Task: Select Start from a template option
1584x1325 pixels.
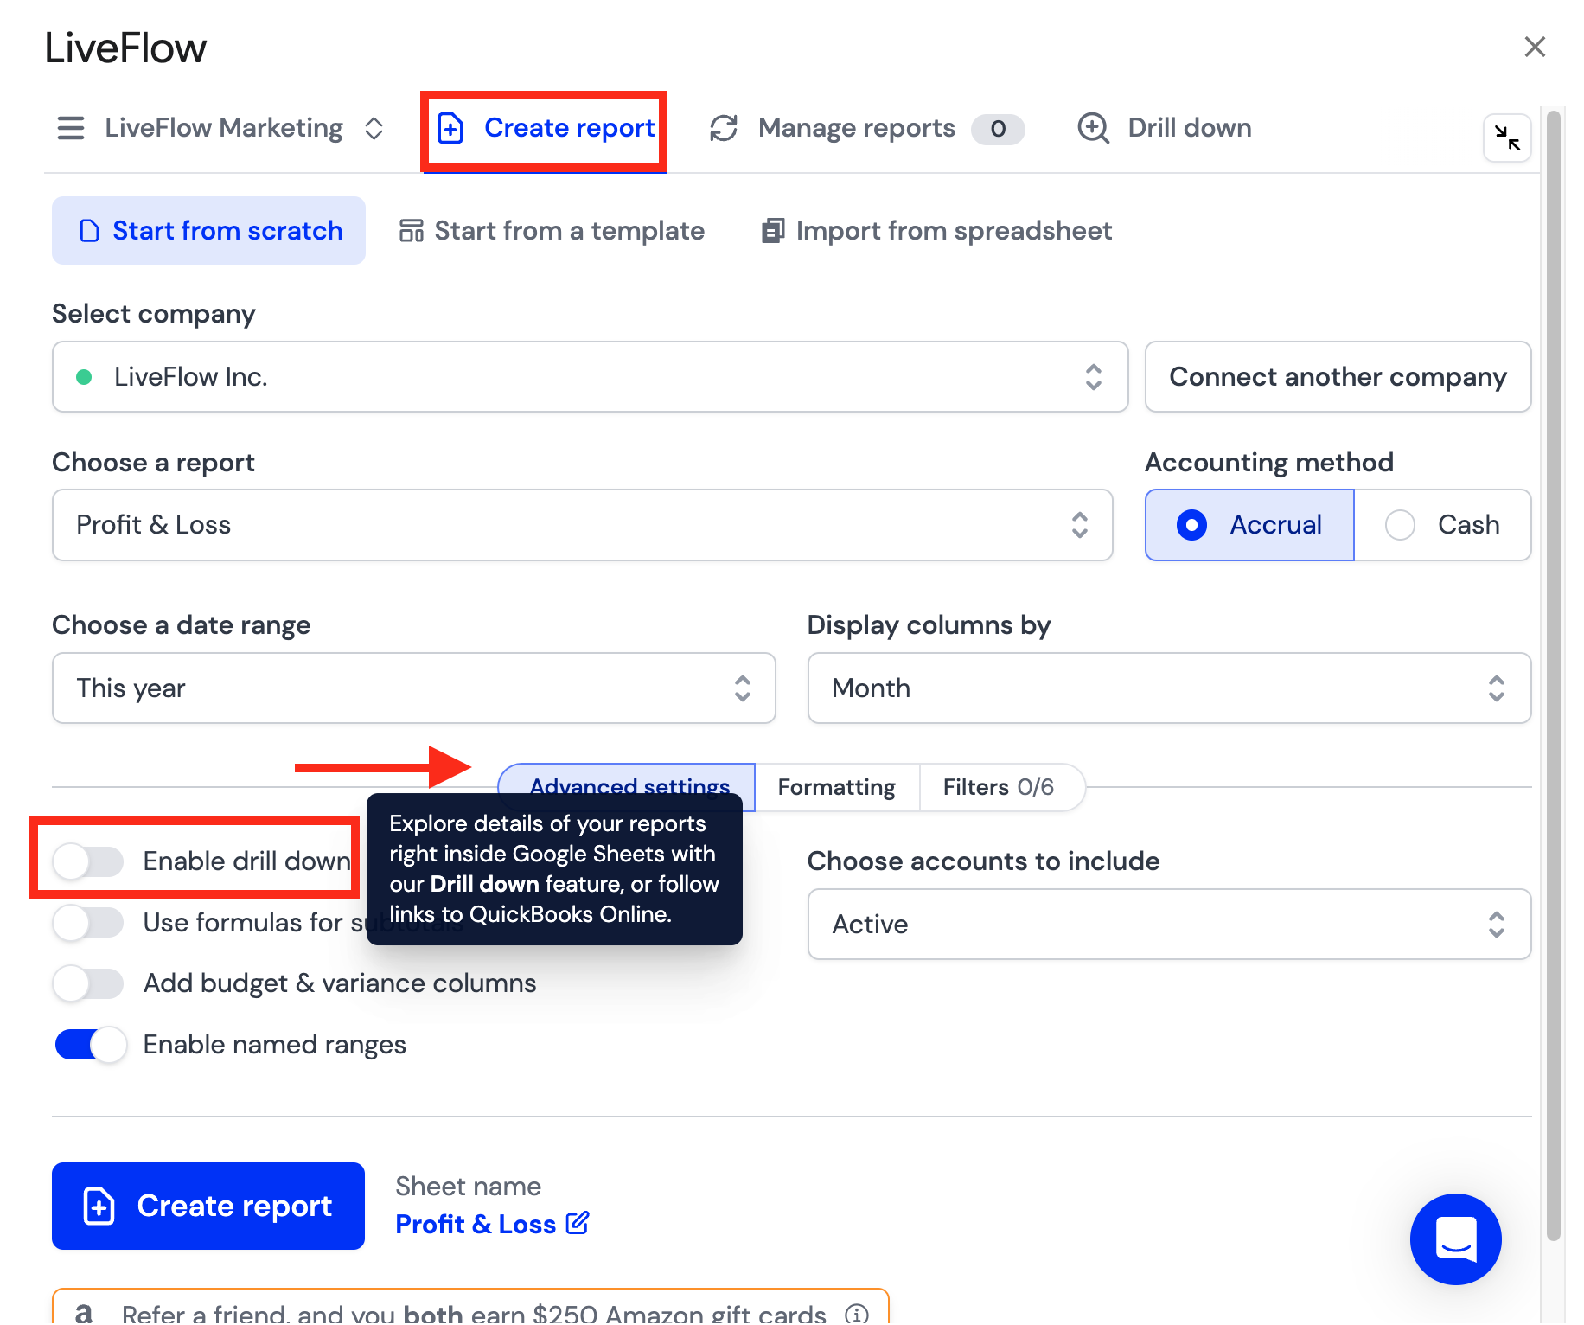Action: click(x=552, y=231)
